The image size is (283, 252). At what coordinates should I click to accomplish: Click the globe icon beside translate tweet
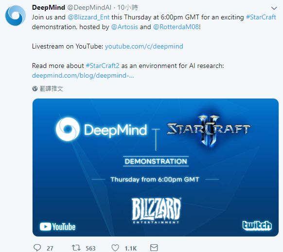[x=35, y=88]
